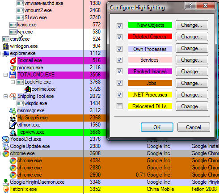Enable the Relocated DLLs checkbox
219x194 pixels.
click(x=119, y=106)
